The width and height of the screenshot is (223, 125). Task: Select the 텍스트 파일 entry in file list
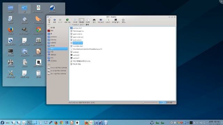[x=76, y=64]
